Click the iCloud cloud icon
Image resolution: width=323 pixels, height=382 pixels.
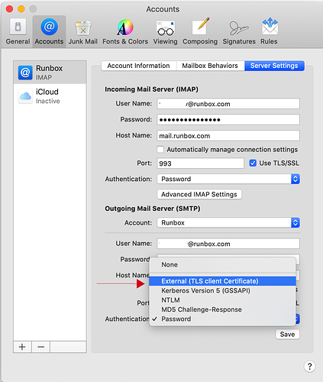(25, 96)
